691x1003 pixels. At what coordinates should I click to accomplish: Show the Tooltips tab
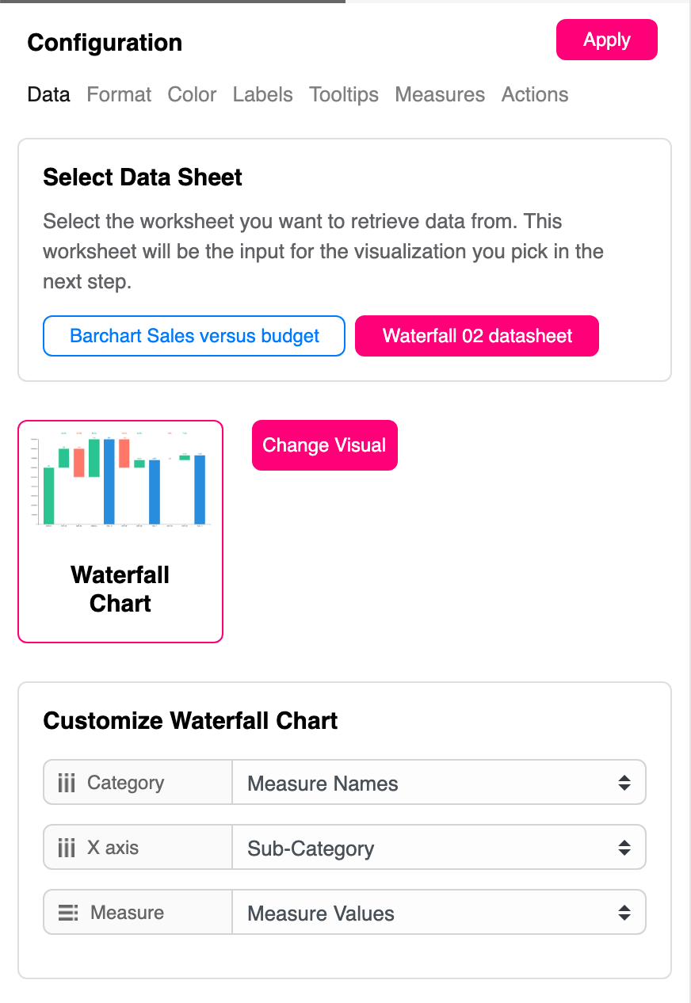[344, 95]
